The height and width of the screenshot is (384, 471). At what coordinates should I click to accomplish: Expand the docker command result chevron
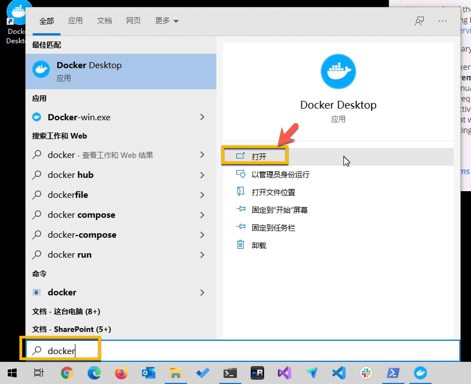(x=202, y=292)
